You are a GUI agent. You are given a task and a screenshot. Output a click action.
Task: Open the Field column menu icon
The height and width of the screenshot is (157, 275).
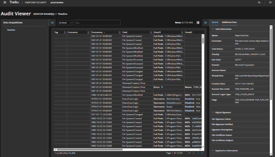[x=151, y=32]
